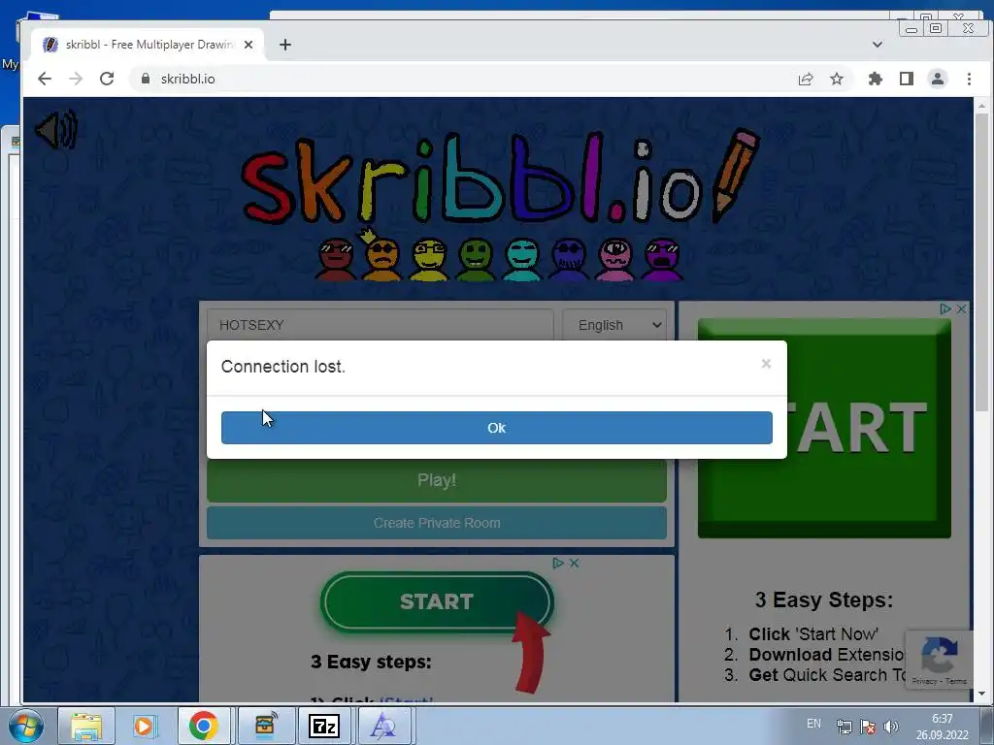The width and height of the screenshot is (994, 745).
Task: Click the green smiling avatar
Action: [476, 260]
